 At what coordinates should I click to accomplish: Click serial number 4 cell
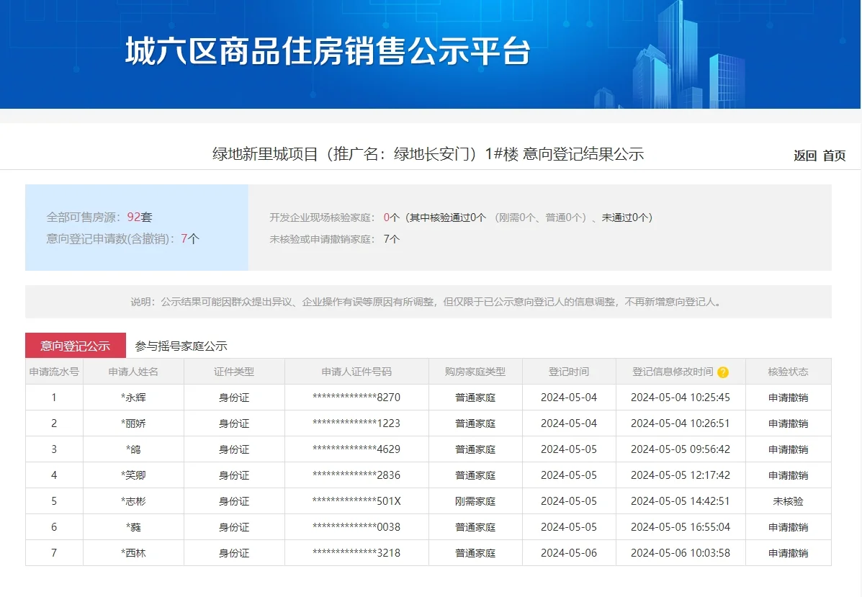tap(54, 475)
